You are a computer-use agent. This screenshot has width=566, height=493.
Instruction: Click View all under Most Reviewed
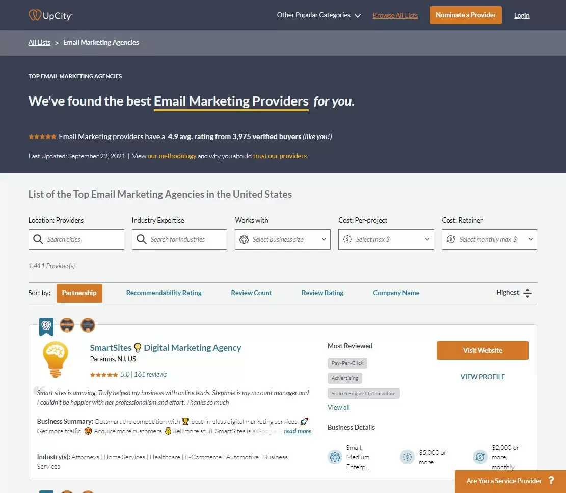(x=338, y=407)
